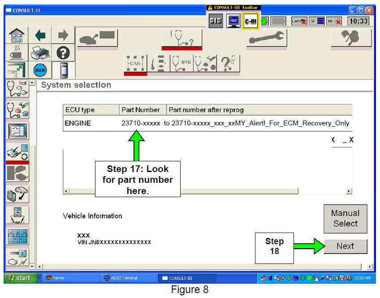The width and height of the screenshot is (380, 298).
Task: Select the oscilloscope waveform sidebar icon
Action: [17, 234]
